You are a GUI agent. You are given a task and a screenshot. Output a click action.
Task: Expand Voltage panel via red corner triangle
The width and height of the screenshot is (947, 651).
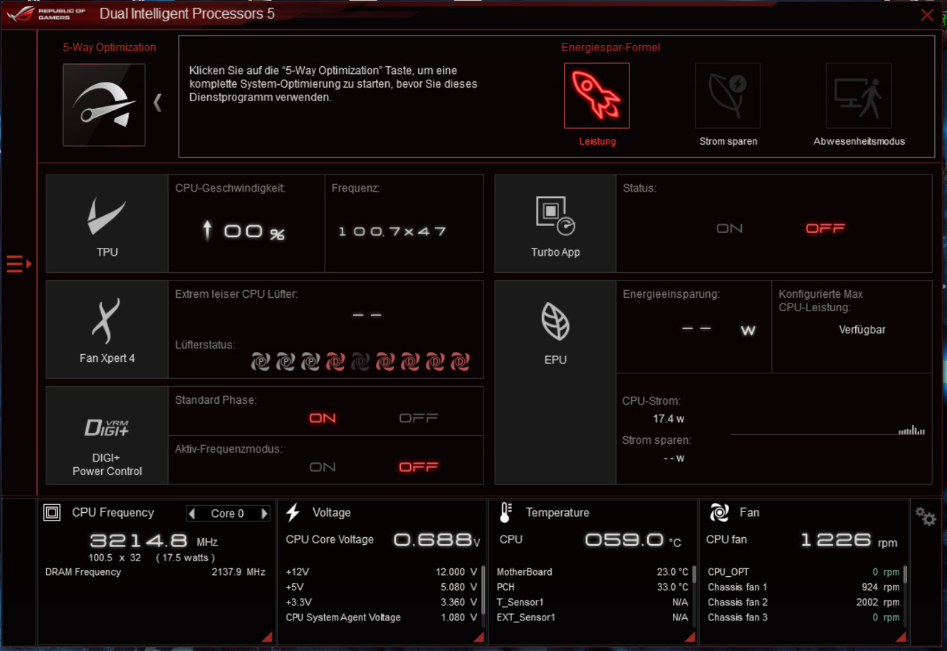[x=478, y=636]
